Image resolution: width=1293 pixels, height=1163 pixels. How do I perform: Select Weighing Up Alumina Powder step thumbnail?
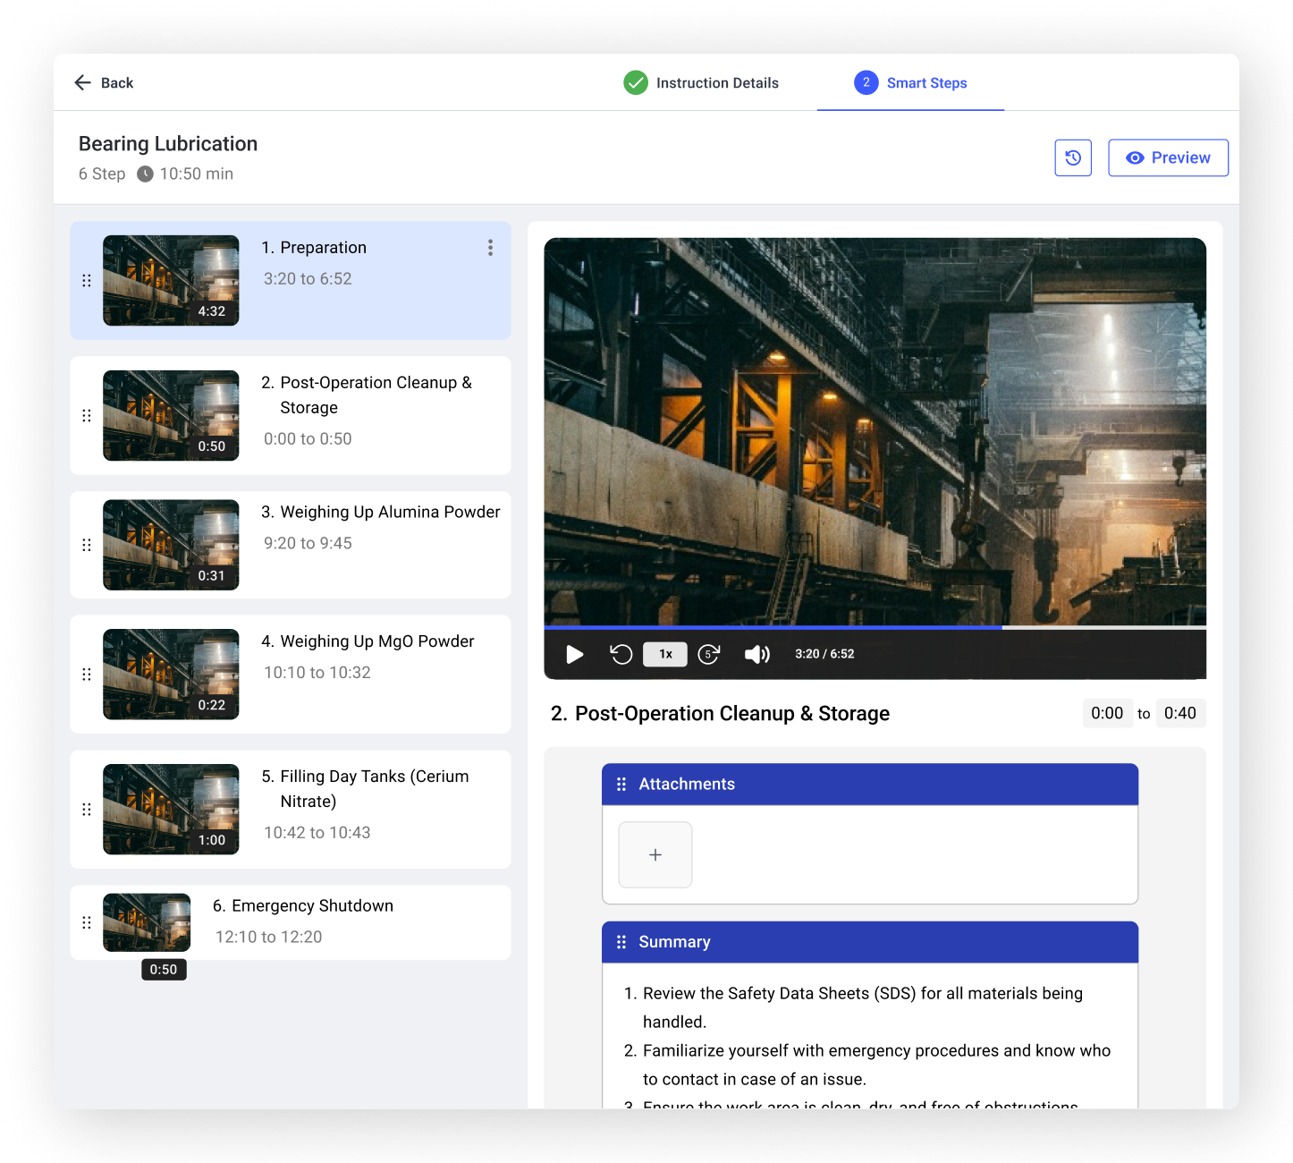[171, 545]
